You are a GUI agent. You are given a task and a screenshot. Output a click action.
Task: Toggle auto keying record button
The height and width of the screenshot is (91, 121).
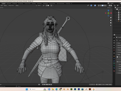click(x=39, y=84)
